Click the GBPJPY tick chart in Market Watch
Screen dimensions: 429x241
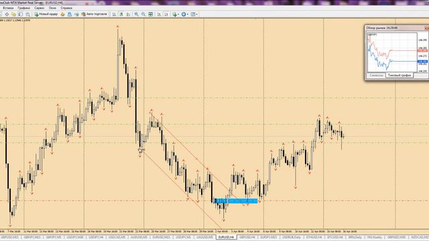coord(392,52)
